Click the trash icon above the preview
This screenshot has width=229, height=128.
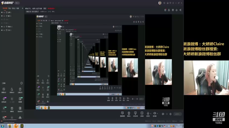point(165,10)
